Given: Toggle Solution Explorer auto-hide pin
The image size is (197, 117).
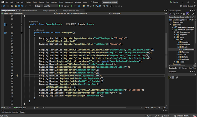Looking at the screenshot, I should (193, 11).
